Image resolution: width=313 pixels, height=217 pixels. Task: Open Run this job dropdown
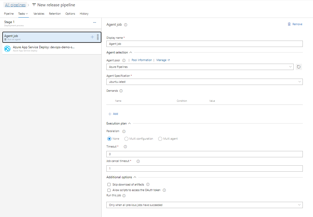pos(204,205)
